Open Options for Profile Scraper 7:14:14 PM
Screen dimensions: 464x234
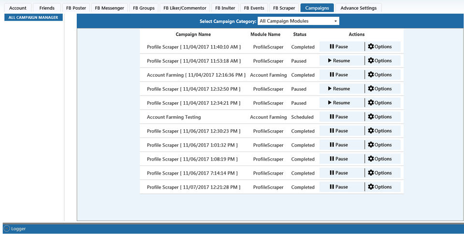(x=383, y=173)
